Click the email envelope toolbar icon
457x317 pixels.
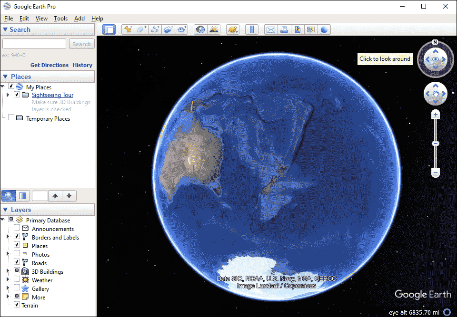(x=271, y=29)
